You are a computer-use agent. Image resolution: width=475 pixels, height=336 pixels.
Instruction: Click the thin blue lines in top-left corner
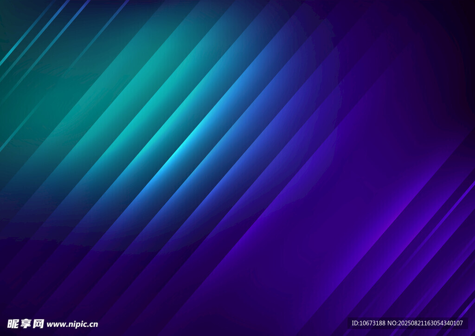(x=28, y=37)
